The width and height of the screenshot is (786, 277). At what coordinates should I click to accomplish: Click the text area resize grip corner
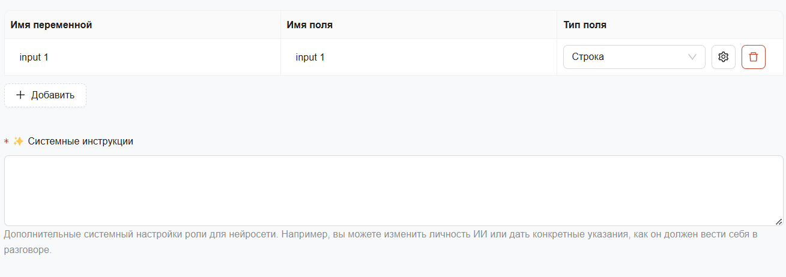pyautogui.click(x=779, y=221)
